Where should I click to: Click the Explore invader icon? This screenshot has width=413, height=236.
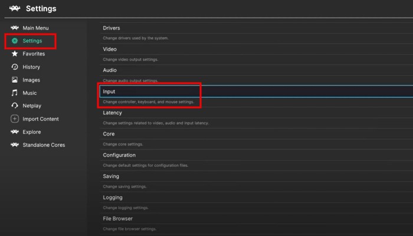15,132
